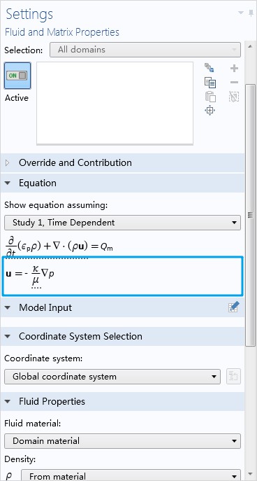Click the Model Input edit icon
Viewport: 257px width, 481px height.
click(x=234, y=307)
